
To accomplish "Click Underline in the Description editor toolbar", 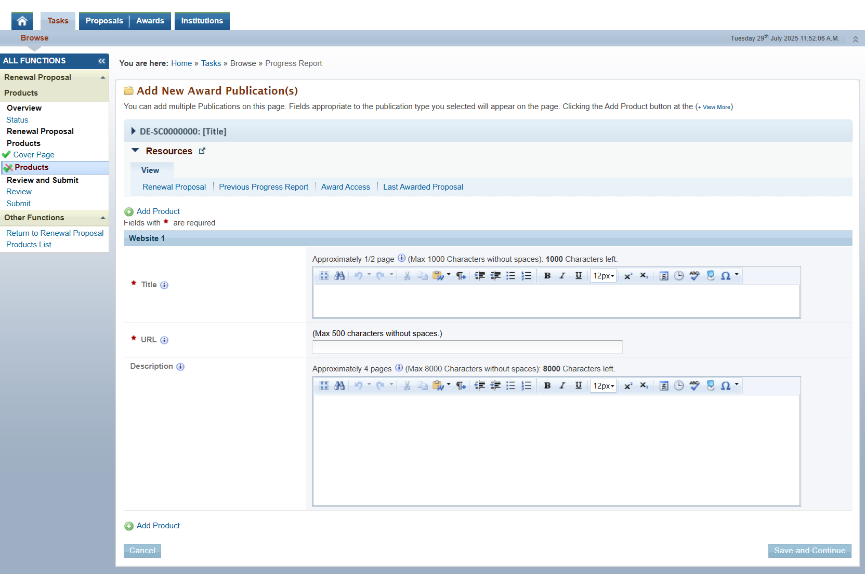I will pos(578,386).
